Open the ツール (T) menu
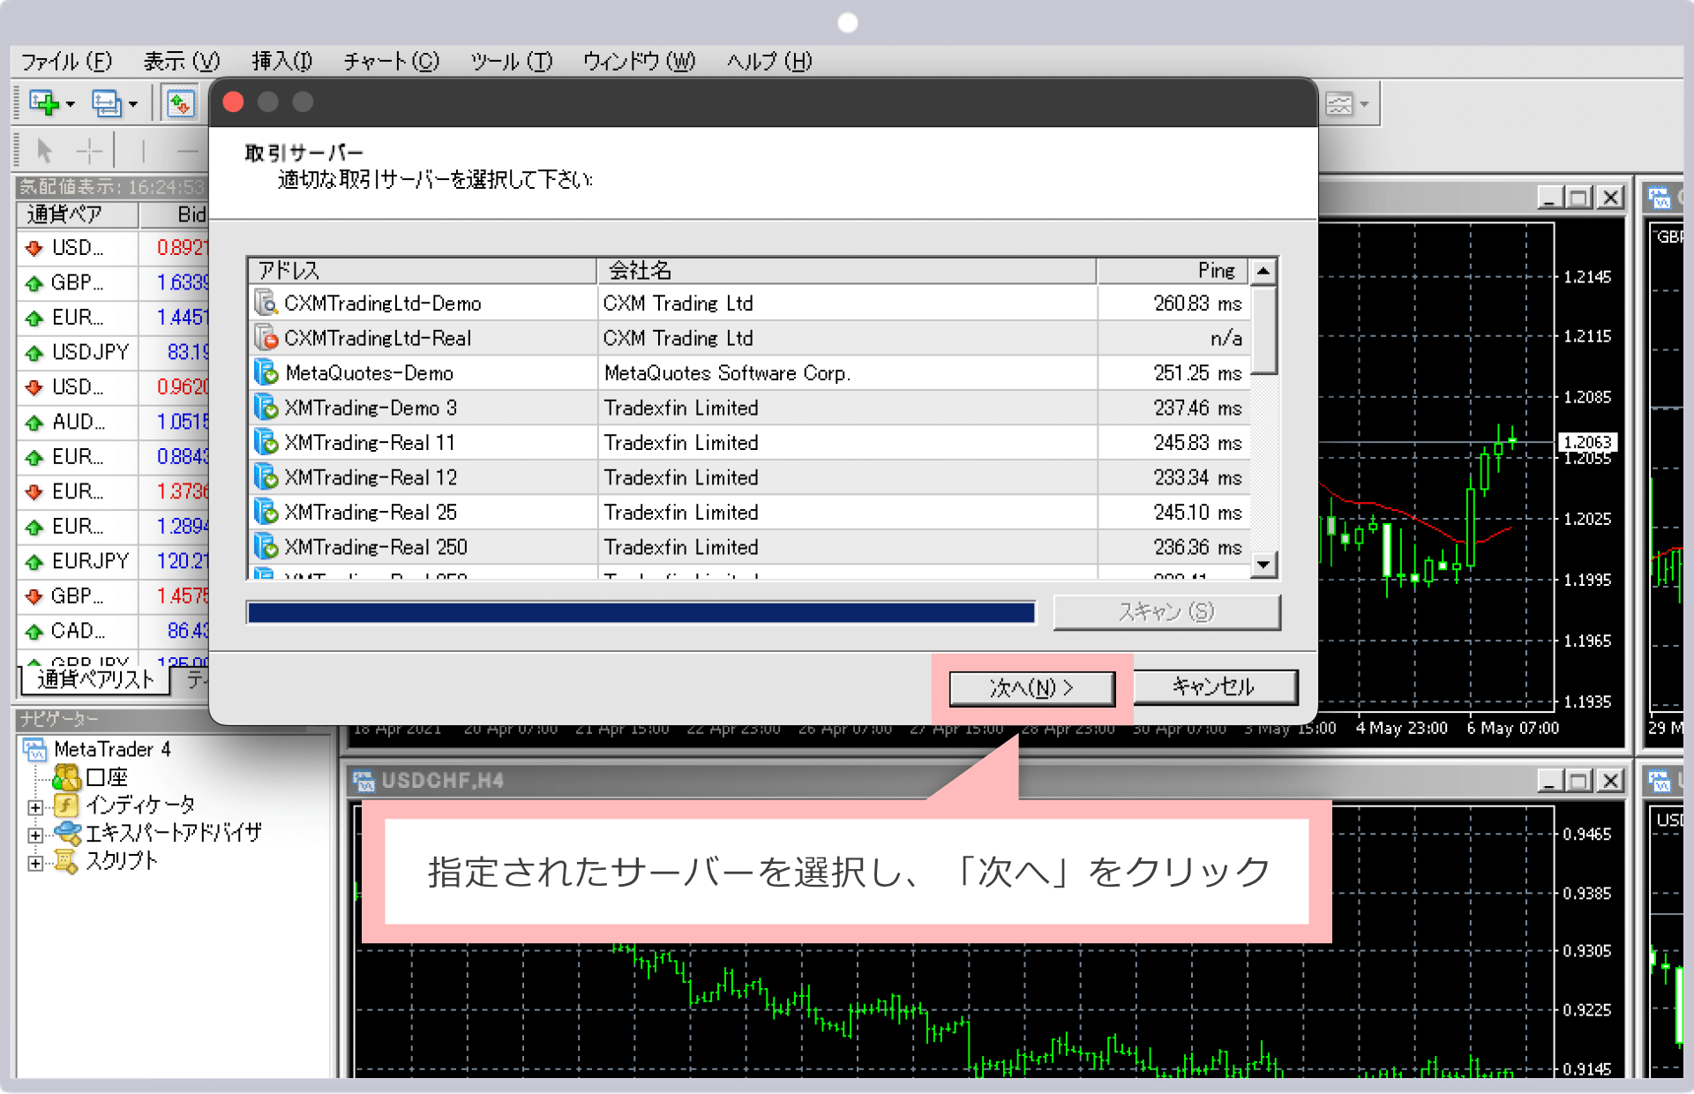The height and width of the screenshot is (1094, 1694). [x=511, y=62]
